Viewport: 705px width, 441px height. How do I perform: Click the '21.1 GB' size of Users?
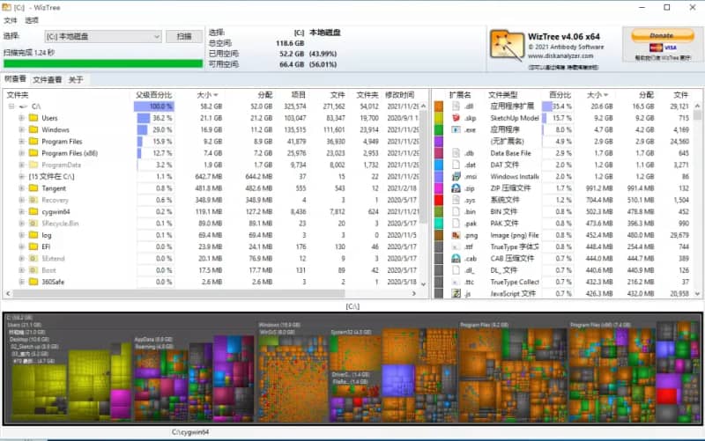click(211, 118)
